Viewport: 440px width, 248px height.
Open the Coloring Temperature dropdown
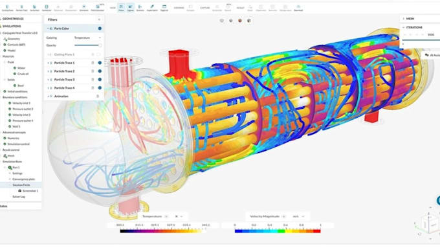pyautogui.click(x=87, y=38)
